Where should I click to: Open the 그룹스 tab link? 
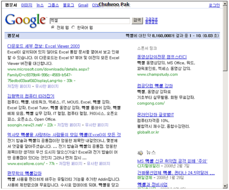[x=53, y=5]
